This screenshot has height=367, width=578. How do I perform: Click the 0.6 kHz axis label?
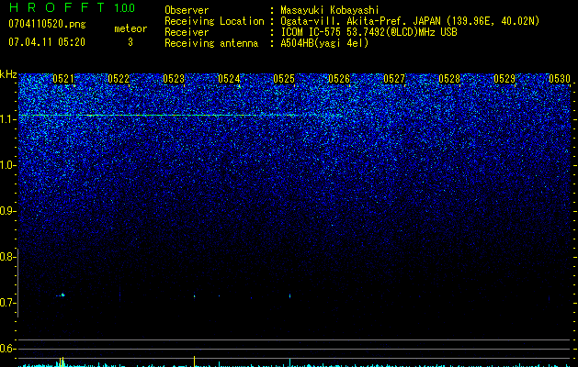pyautogui.click(x=7, y=349)
